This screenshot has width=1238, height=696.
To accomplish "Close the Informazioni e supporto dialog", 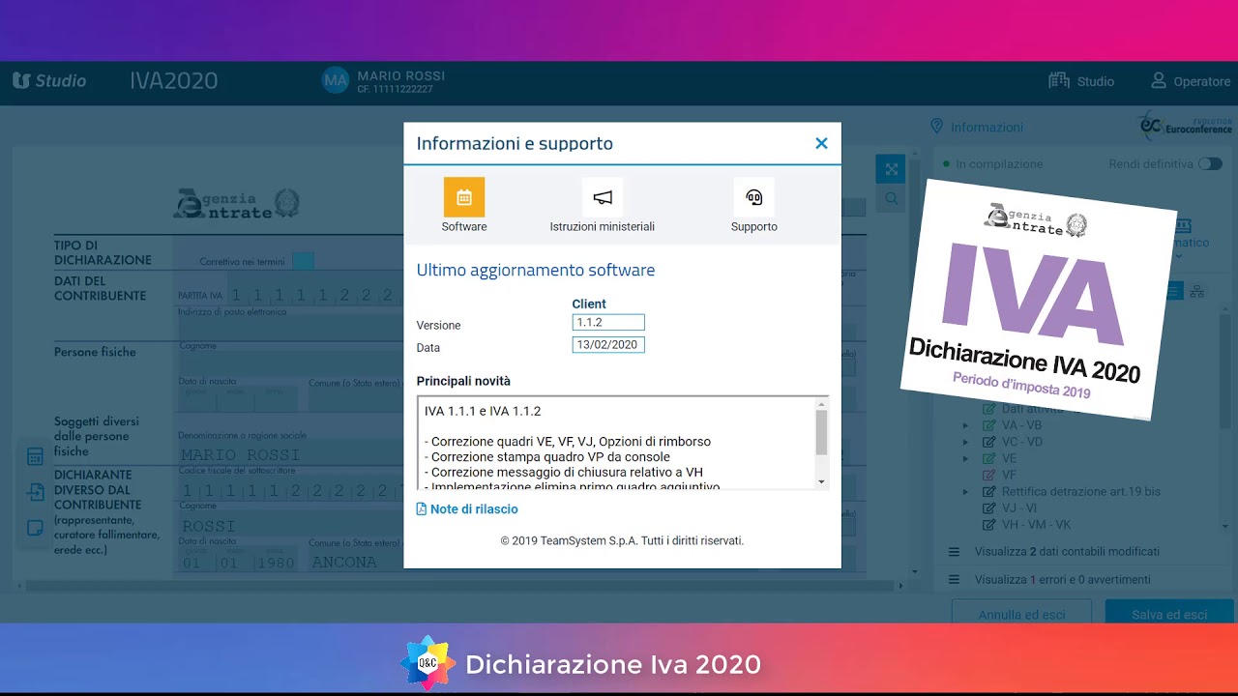I will pyautogui.click(x=821, y=143).
